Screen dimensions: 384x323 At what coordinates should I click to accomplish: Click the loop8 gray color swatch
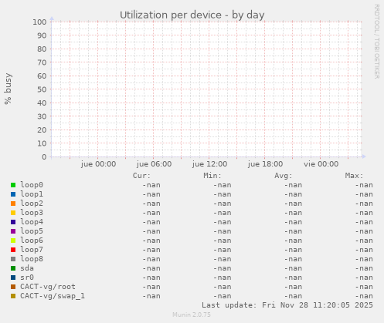point(13,259)
